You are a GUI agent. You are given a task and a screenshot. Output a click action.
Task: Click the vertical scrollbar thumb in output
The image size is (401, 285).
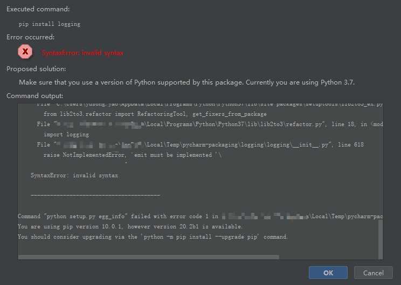[x=381, y=239]
